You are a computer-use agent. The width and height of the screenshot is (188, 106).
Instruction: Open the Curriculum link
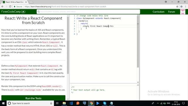point(158,12)
